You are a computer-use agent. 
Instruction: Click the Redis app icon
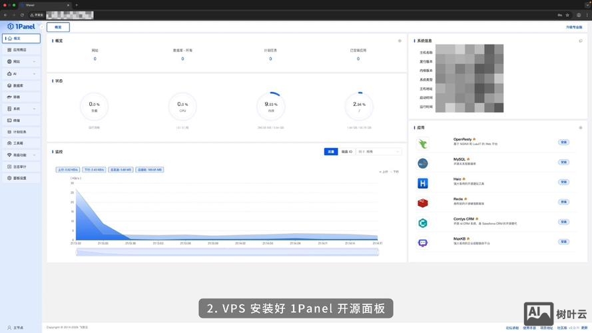point(423,203)
